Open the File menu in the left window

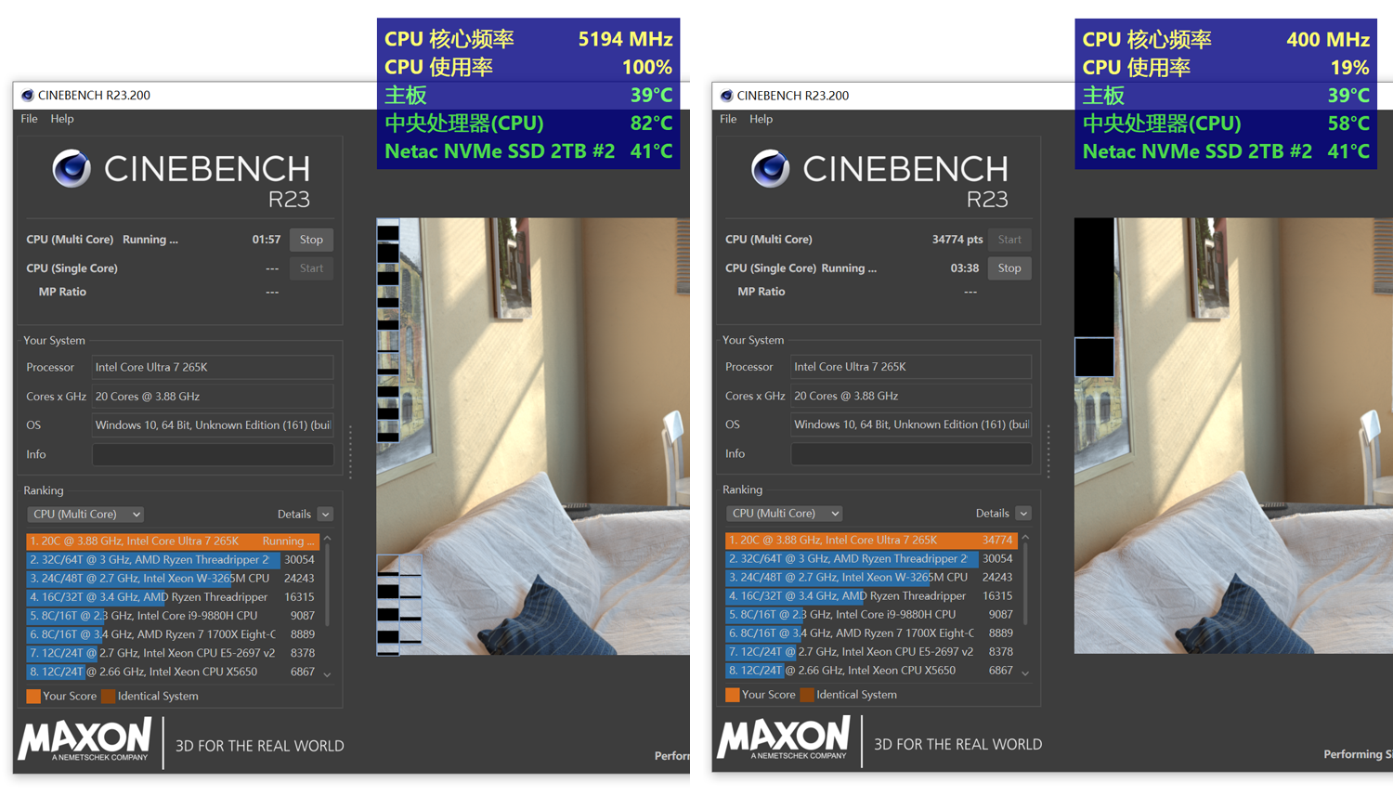click(x=30, y=119)
